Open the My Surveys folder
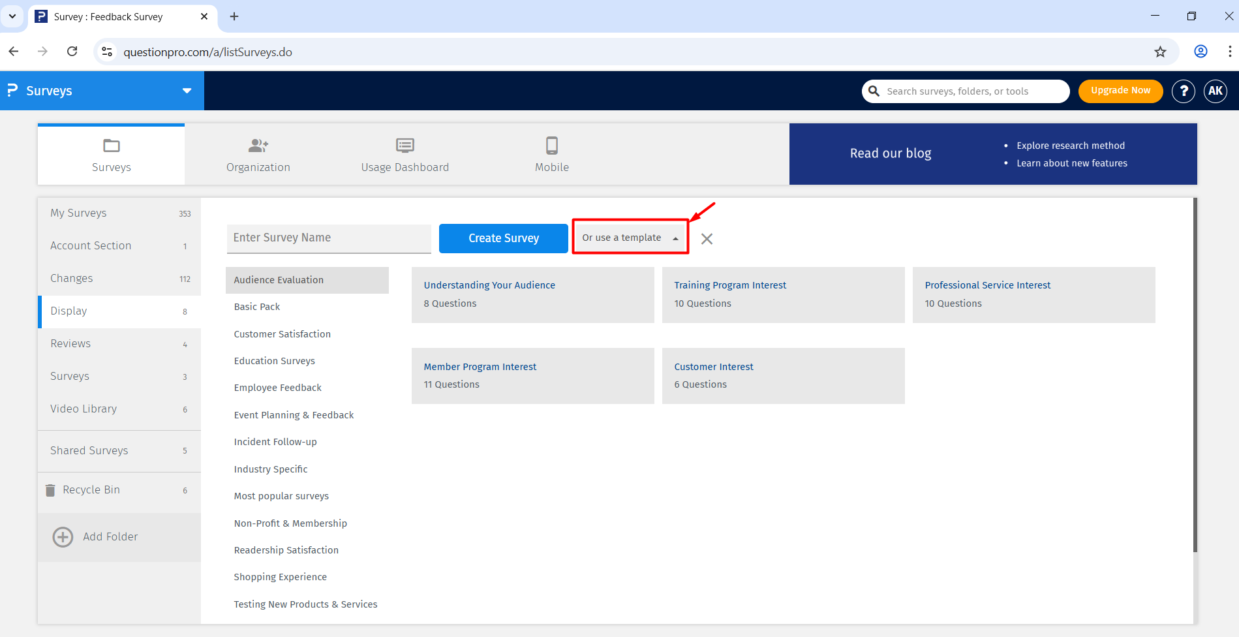The width and height of the screenshot is (1239, 637). (119, 213)
